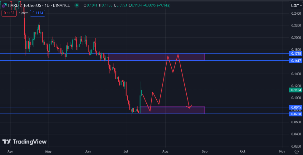
Task: Click the Jul label on time axis
Action: [x=126, y=151]
